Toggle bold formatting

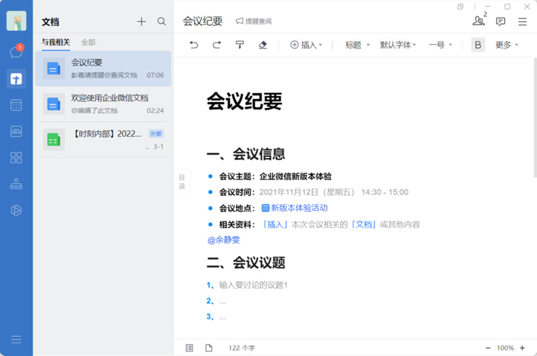point(478,45)
